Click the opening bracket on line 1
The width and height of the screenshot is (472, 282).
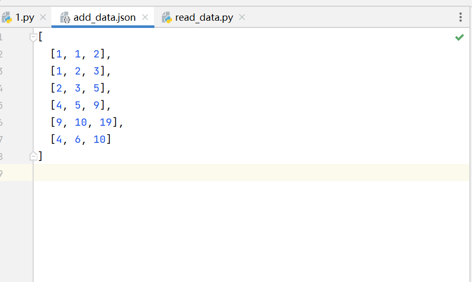tap(40, 37)
